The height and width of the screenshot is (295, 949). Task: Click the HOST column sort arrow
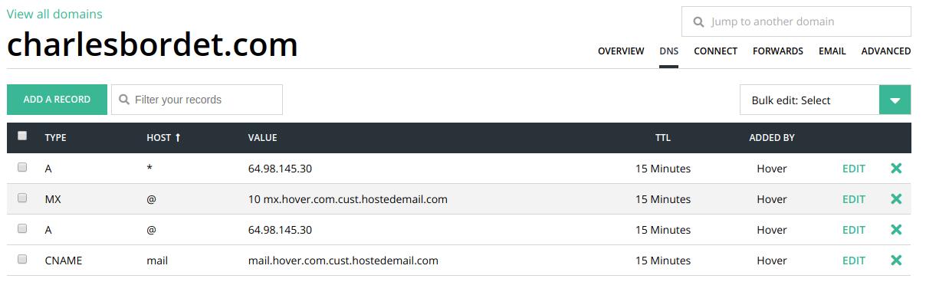click(178, 138)
